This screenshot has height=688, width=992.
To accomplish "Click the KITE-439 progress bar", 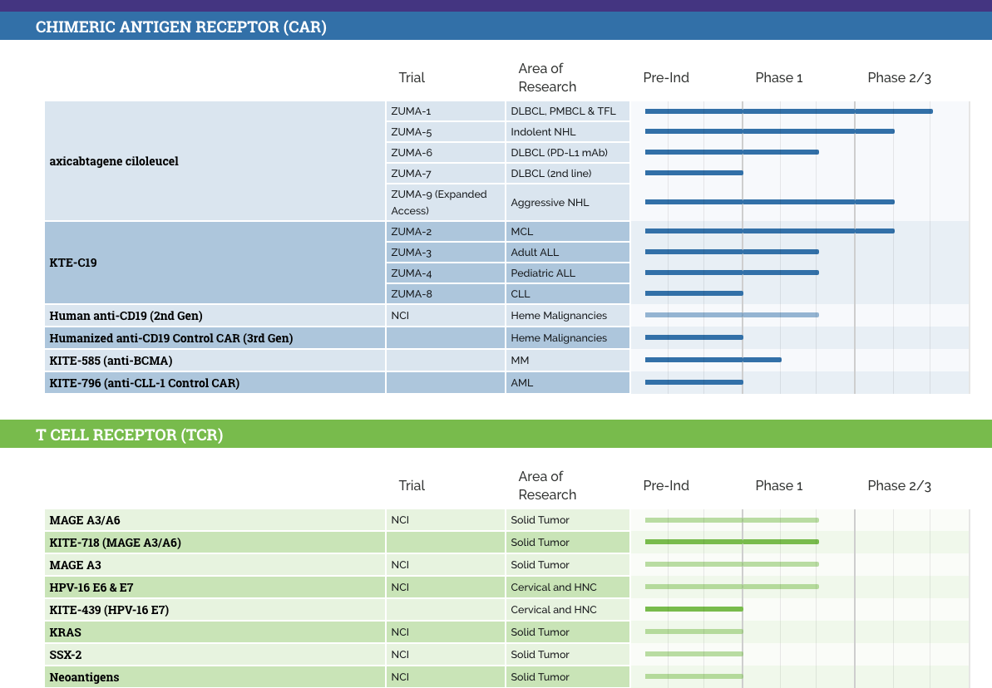I will 694,609.
